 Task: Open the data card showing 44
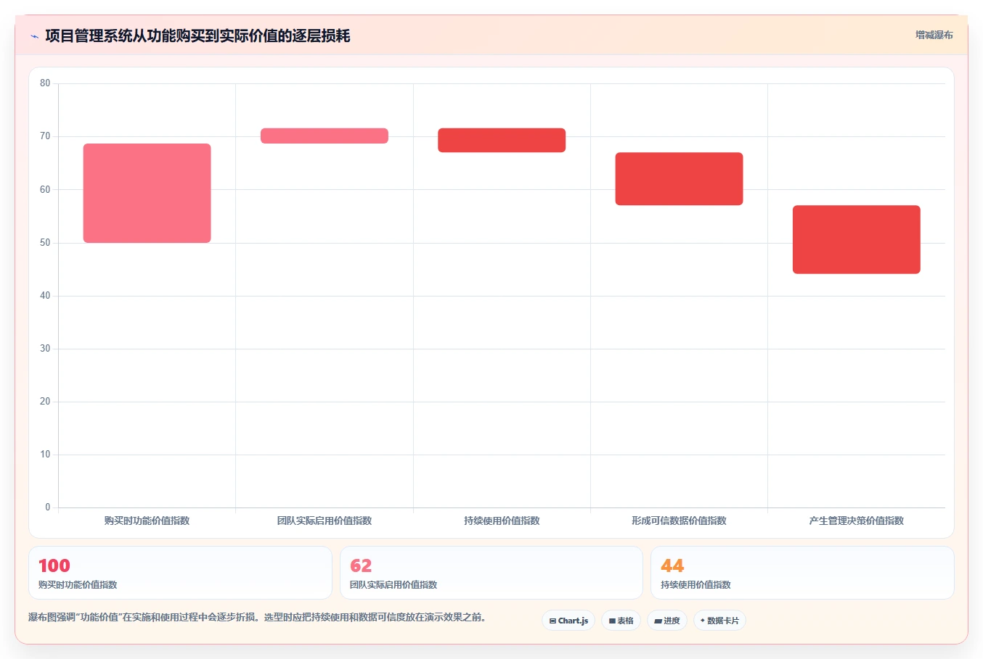(x=802, y=573)
